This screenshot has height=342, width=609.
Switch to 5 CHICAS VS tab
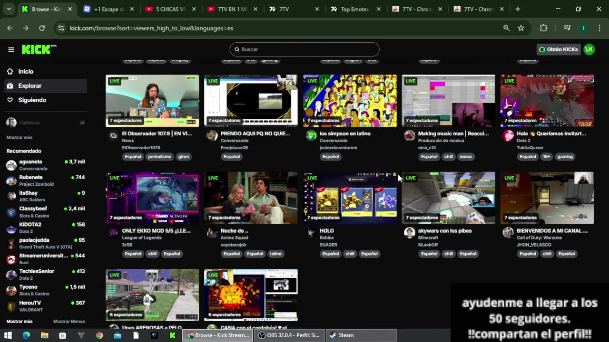click(171, 9)
